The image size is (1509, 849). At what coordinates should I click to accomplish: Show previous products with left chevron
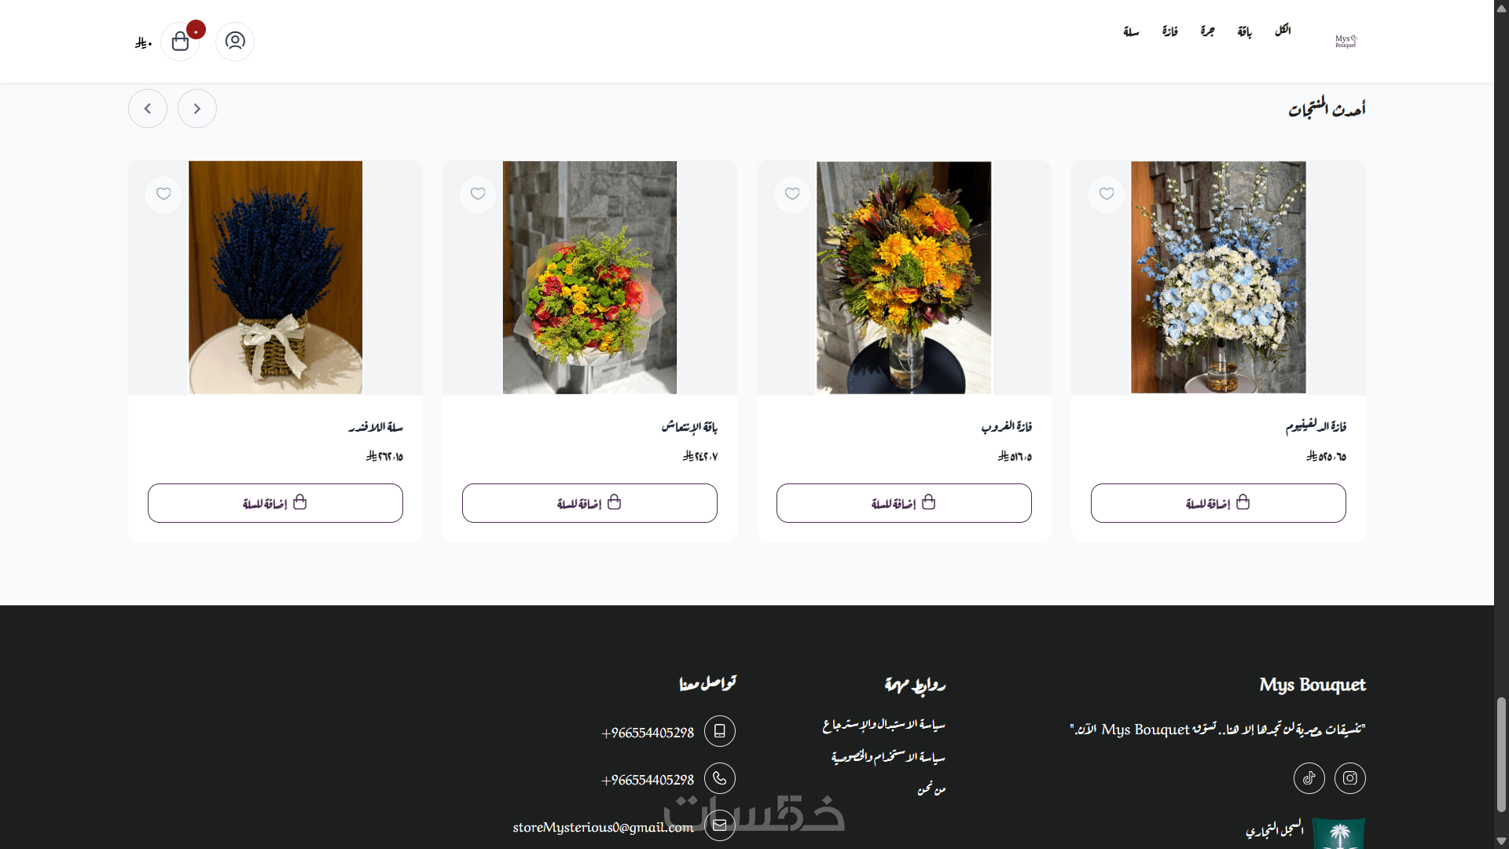pos(148,108)
